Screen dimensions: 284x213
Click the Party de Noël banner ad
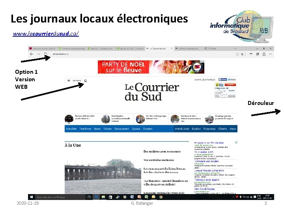151,67
